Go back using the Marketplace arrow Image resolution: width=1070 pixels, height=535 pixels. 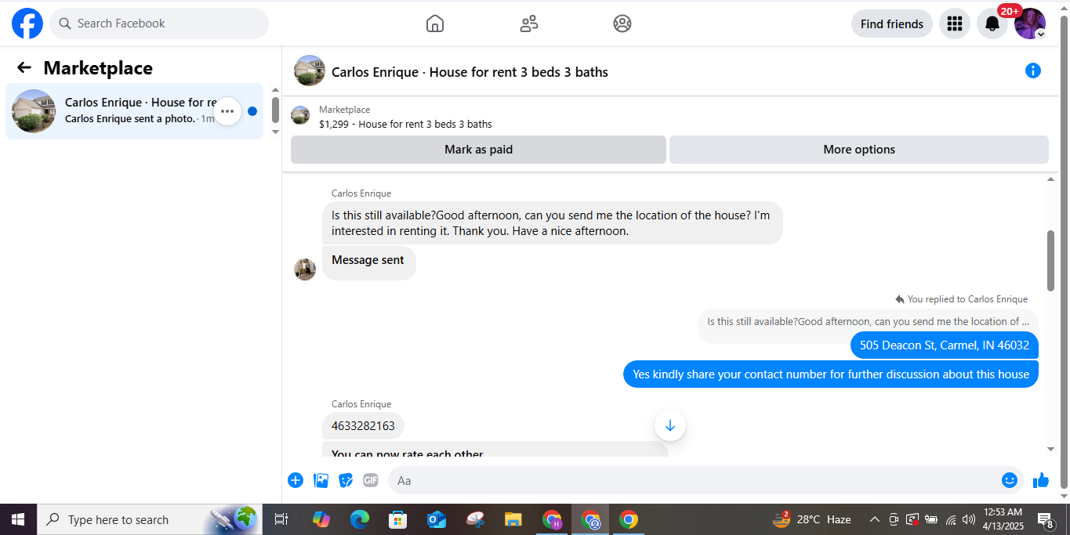[x=24, y=67]
